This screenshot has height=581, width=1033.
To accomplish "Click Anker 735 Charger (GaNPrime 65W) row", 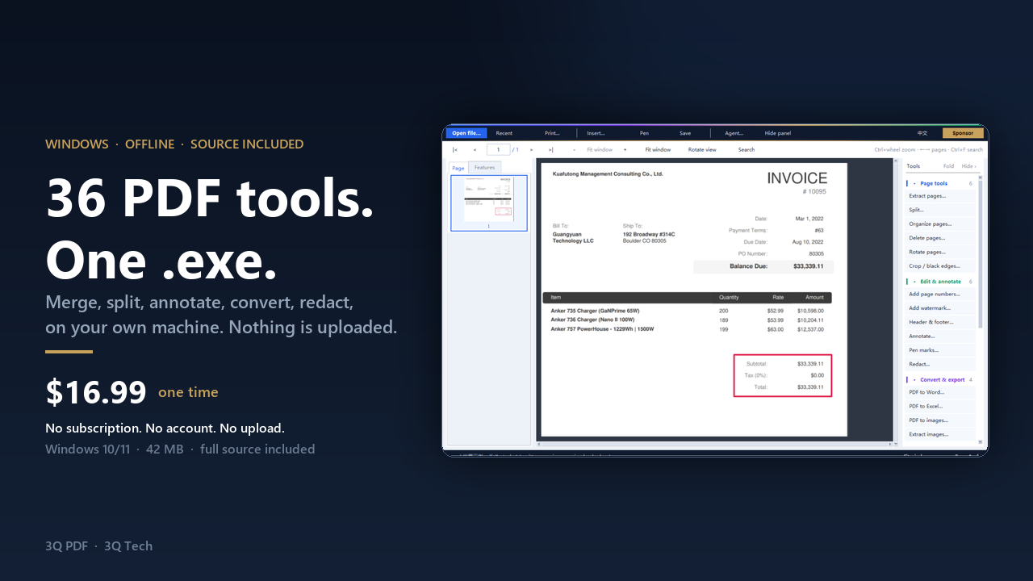I will click(687, 311).
